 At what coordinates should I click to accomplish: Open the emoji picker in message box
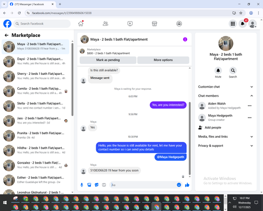[x=179, y=185]
